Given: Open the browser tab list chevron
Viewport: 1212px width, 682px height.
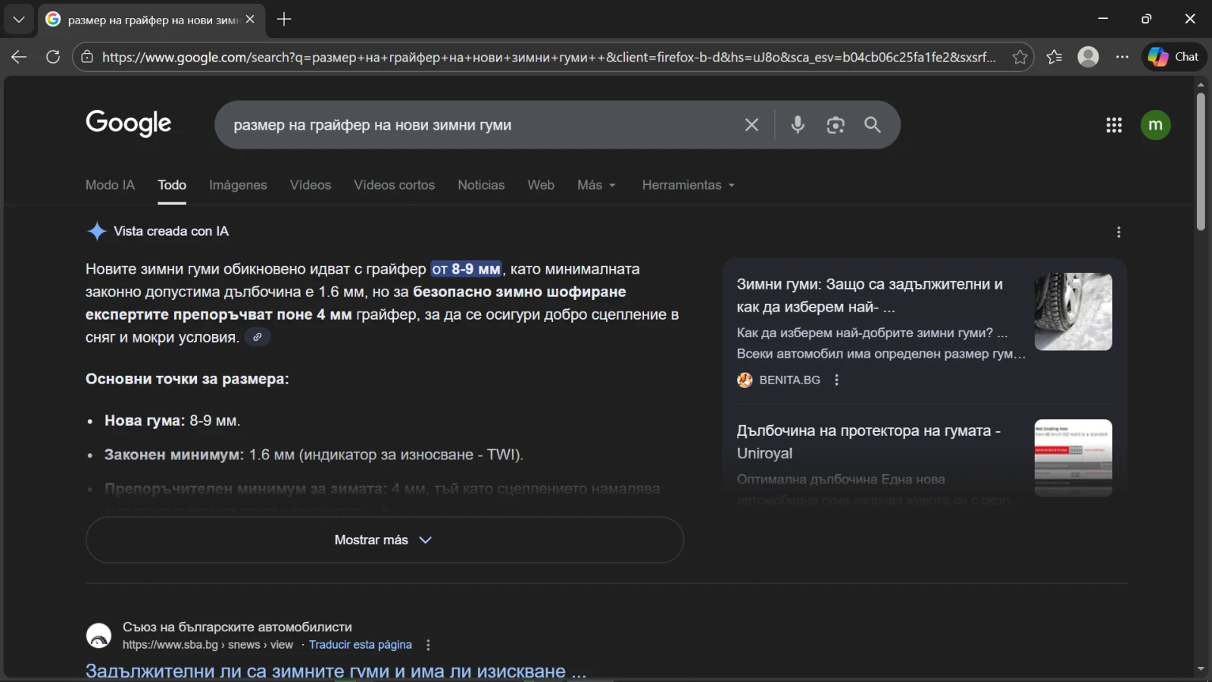Looking at the screenshot, I should [x=19, y=19].
